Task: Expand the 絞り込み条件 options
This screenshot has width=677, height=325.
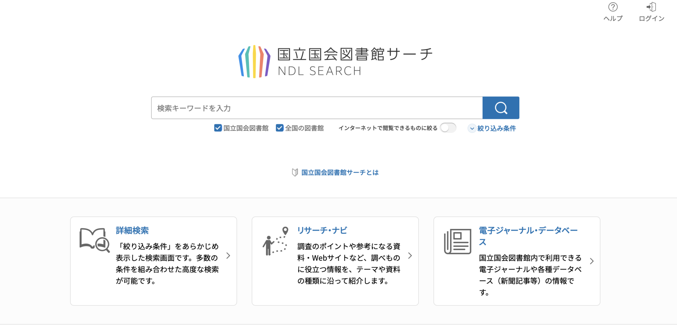Action: (x=492, y=128)
